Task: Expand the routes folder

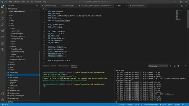Action: [x=12, y=62]
